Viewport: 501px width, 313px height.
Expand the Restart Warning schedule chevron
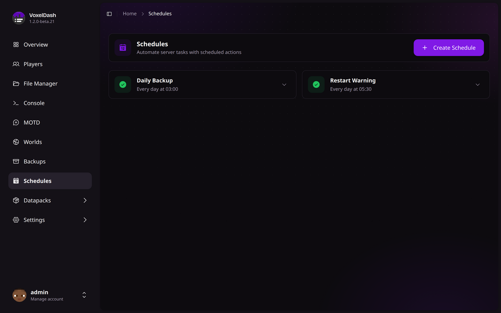478,85
